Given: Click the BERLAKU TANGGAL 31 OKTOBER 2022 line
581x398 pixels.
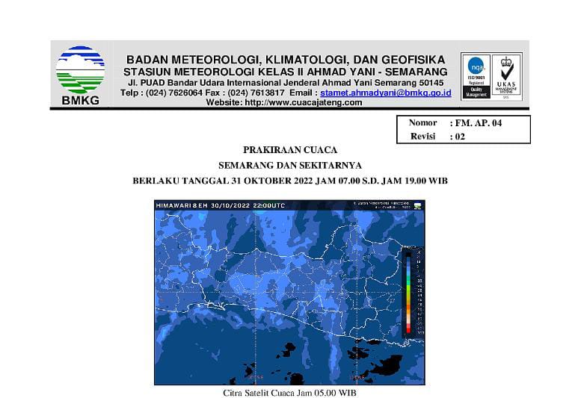Looking at the screenshot, I should [x=290, y=181].
